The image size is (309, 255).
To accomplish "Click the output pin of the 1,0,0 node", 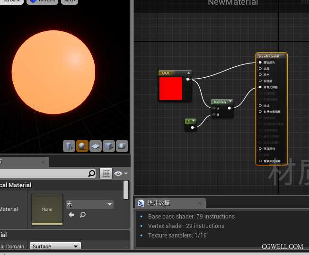I will tap(188, 79).
